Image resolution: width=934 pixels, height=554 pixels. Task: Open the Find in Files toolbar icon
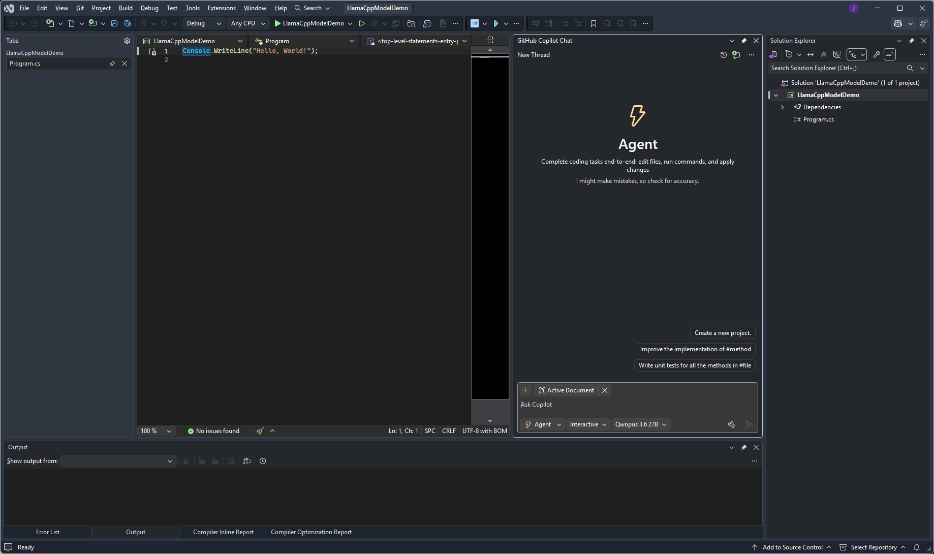pos(412,23)
